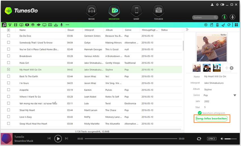Toggle the repeat mode icon
Screen dimensions: 241x146
click(199, 139)
